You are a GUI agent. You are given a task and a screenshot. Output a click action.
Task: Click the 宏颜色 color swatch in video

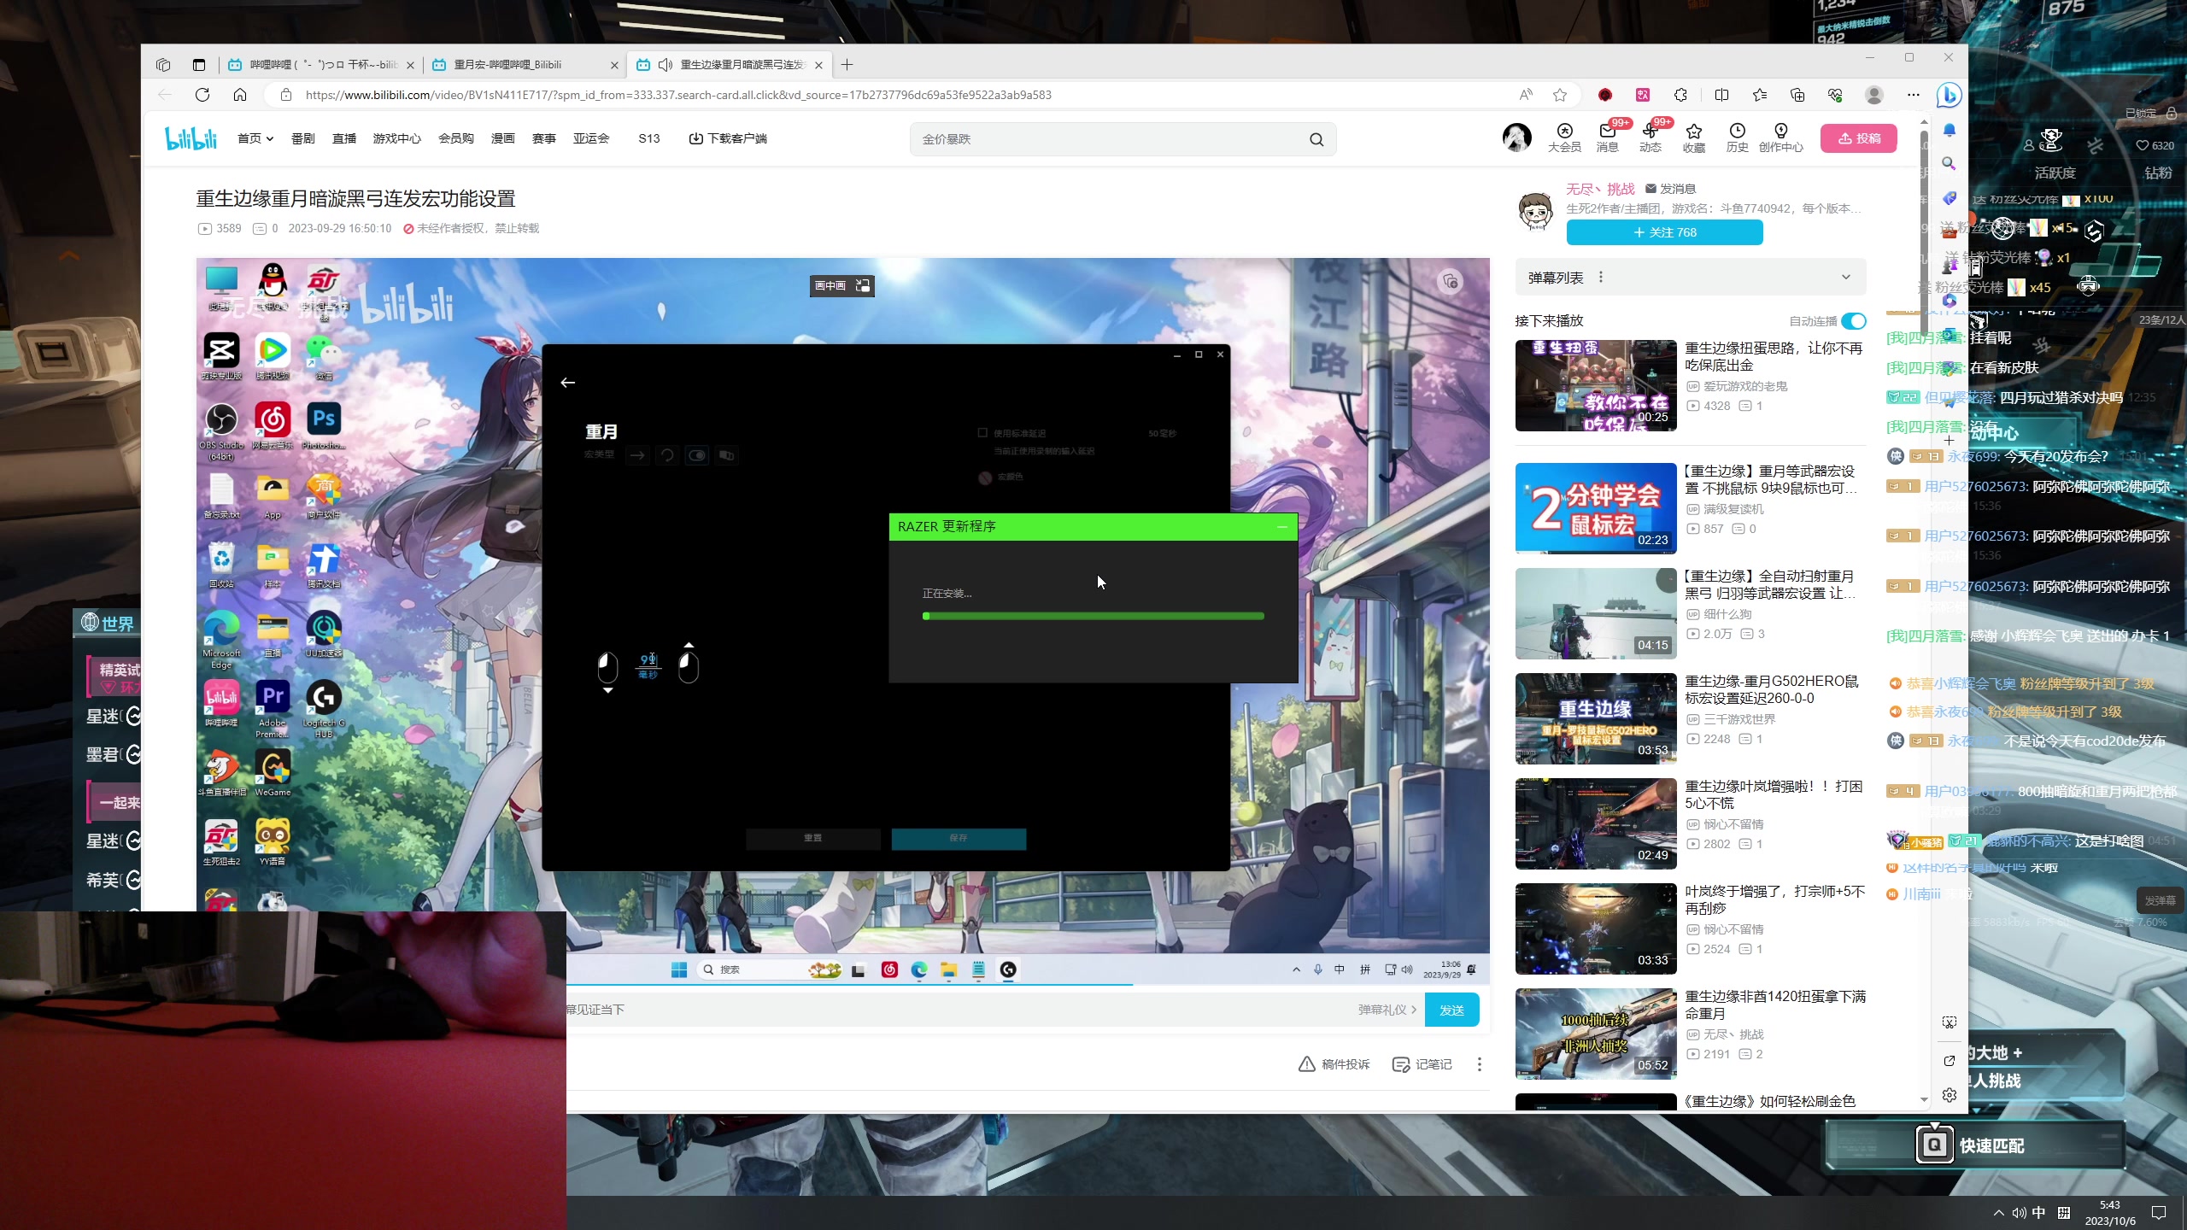(985, 477)
